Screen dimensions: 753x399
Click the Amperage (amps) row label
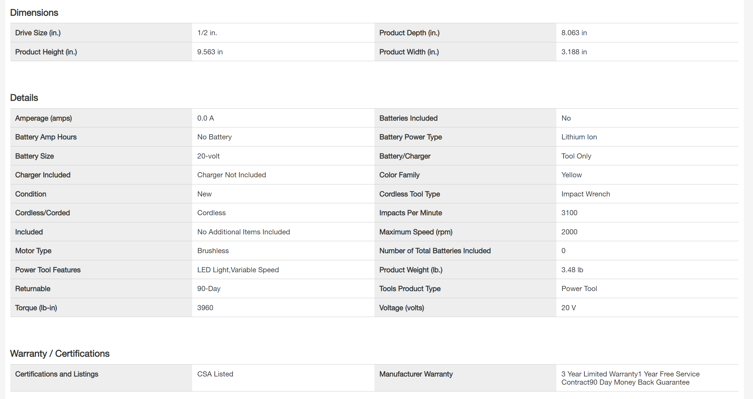pos(43,118)
